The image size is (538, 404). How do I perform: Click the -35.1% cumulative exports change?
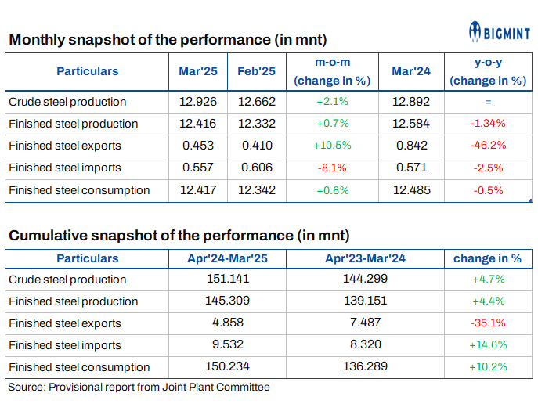tap(488, 323)
